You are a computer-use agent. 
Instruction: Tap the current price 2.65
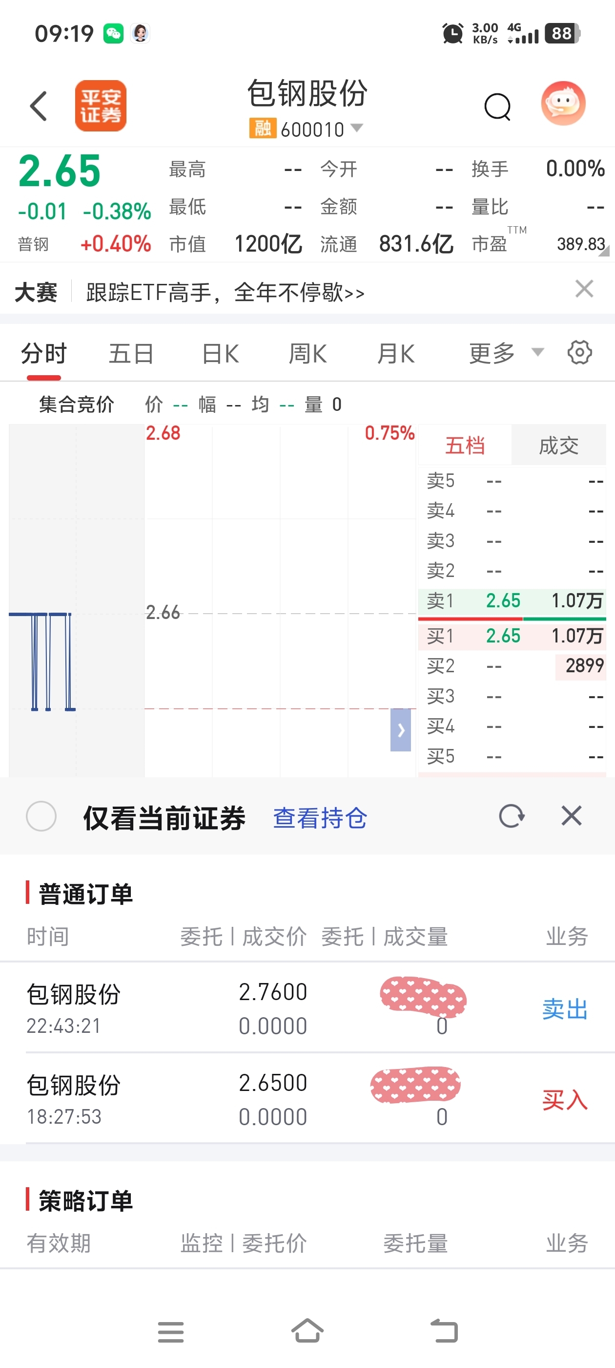(60, 171)
